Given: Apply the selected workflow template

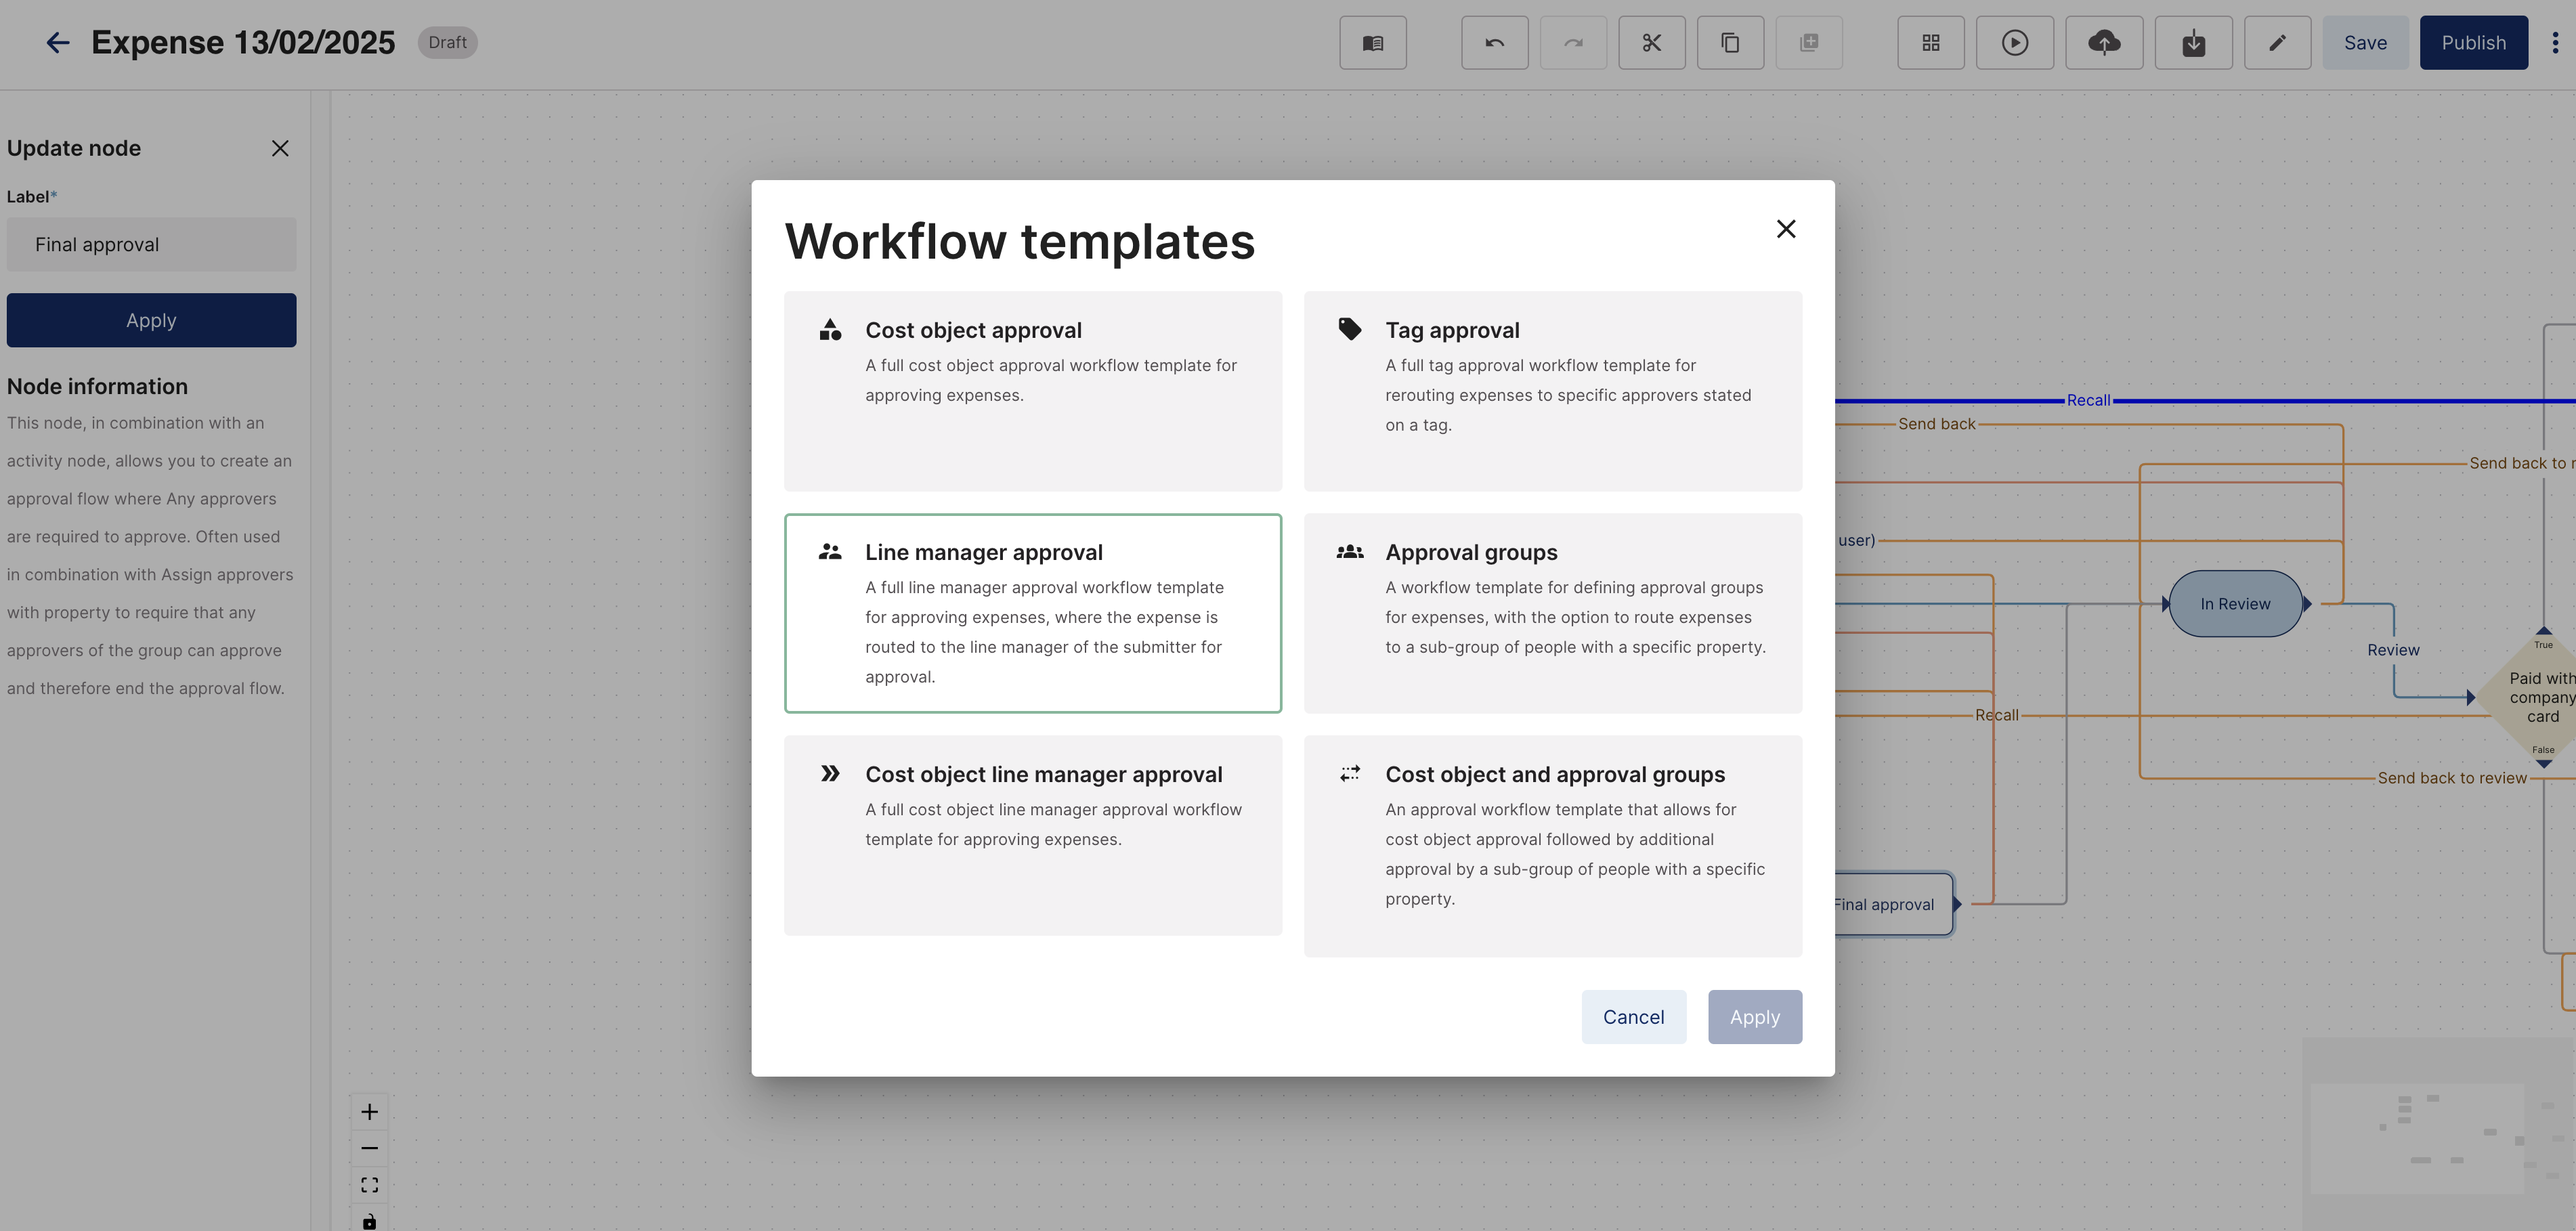Looking at the screenshot, I should click(1754, 1017).
